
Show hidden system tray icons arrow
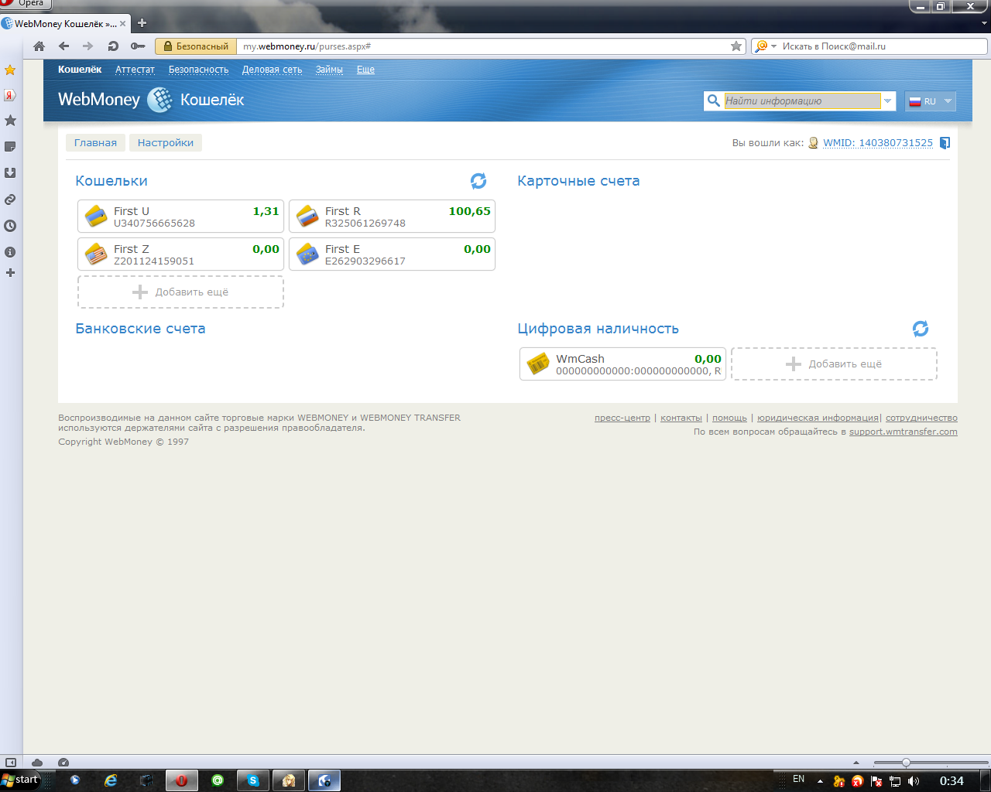click(820, 781)
